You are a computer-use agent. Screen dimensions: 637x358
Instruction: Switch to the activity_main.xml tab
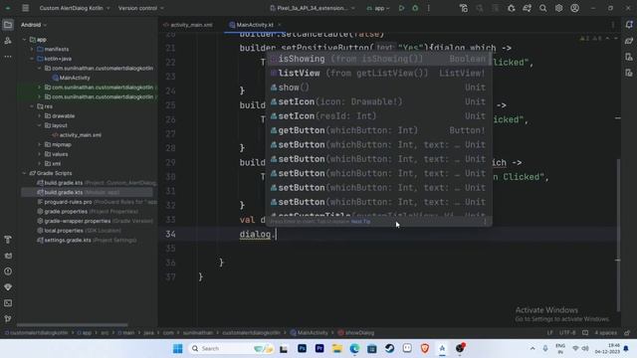point(188,25)
